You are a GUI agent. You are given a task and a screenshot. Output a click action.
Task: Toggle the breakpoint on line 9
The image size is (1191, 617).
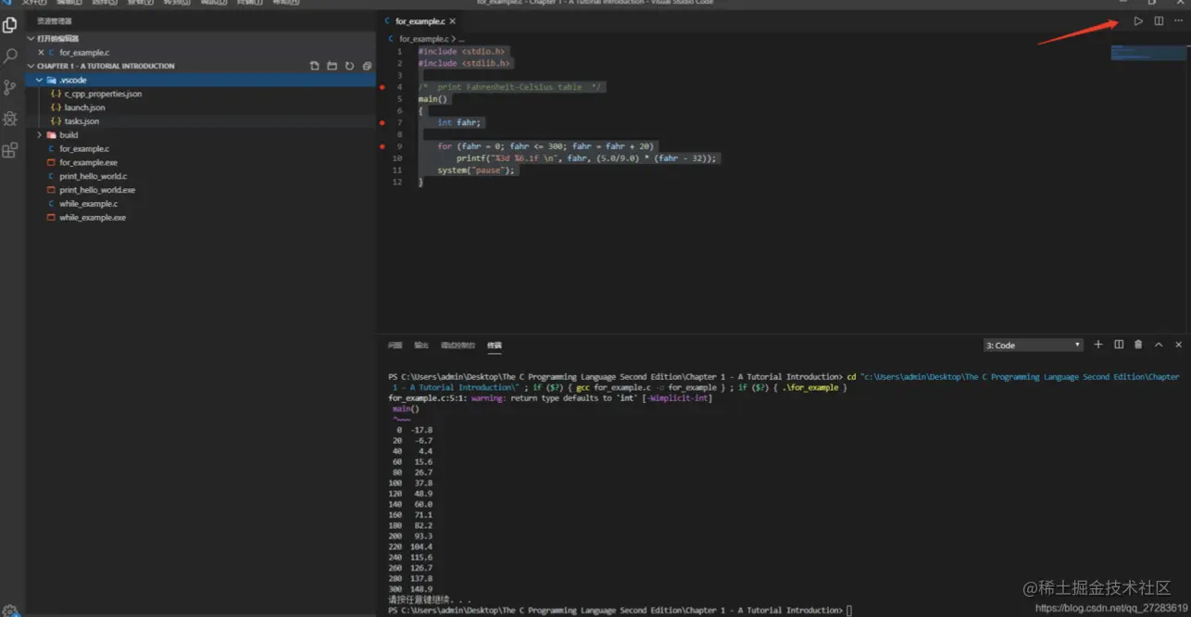pyautogui.click(x=382, y=146)
